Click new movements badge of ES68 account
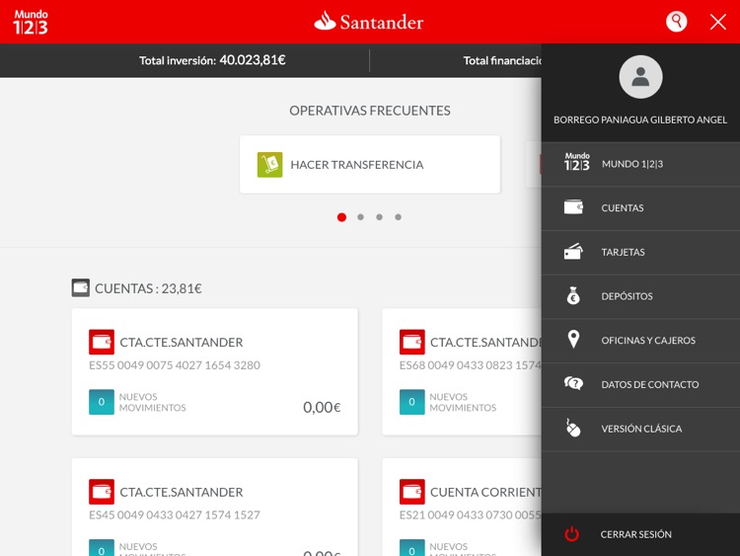Viewport: 740px width, 556px height. pyautogui.click(x=412, y=402)
